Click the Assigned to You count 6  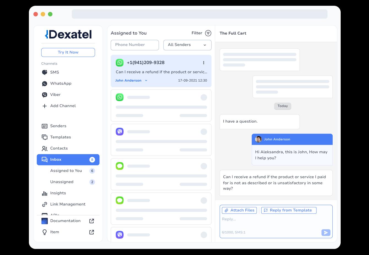[92, 171]
